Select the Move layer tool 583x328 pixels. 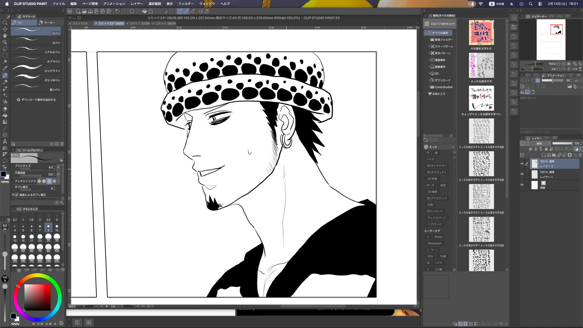[5, 29]
